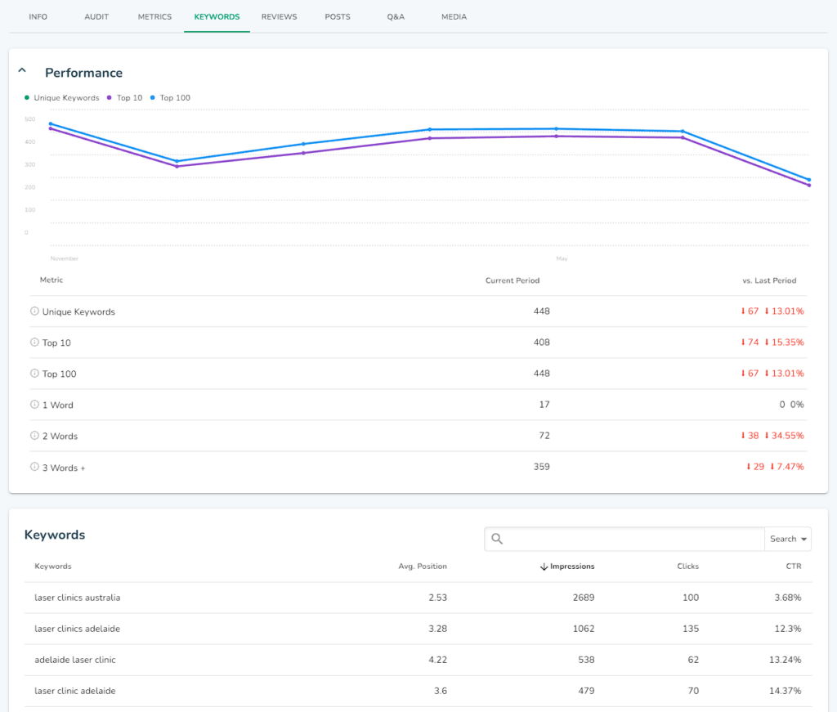Screen dimensions: 837x712
Task: Focus the Keywords search input field
Action: click(x=624, y=539)
